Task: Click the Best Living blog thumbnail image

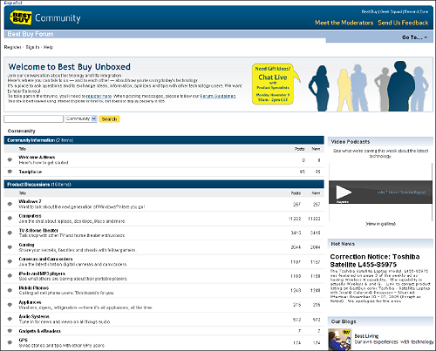Action: 339,340
